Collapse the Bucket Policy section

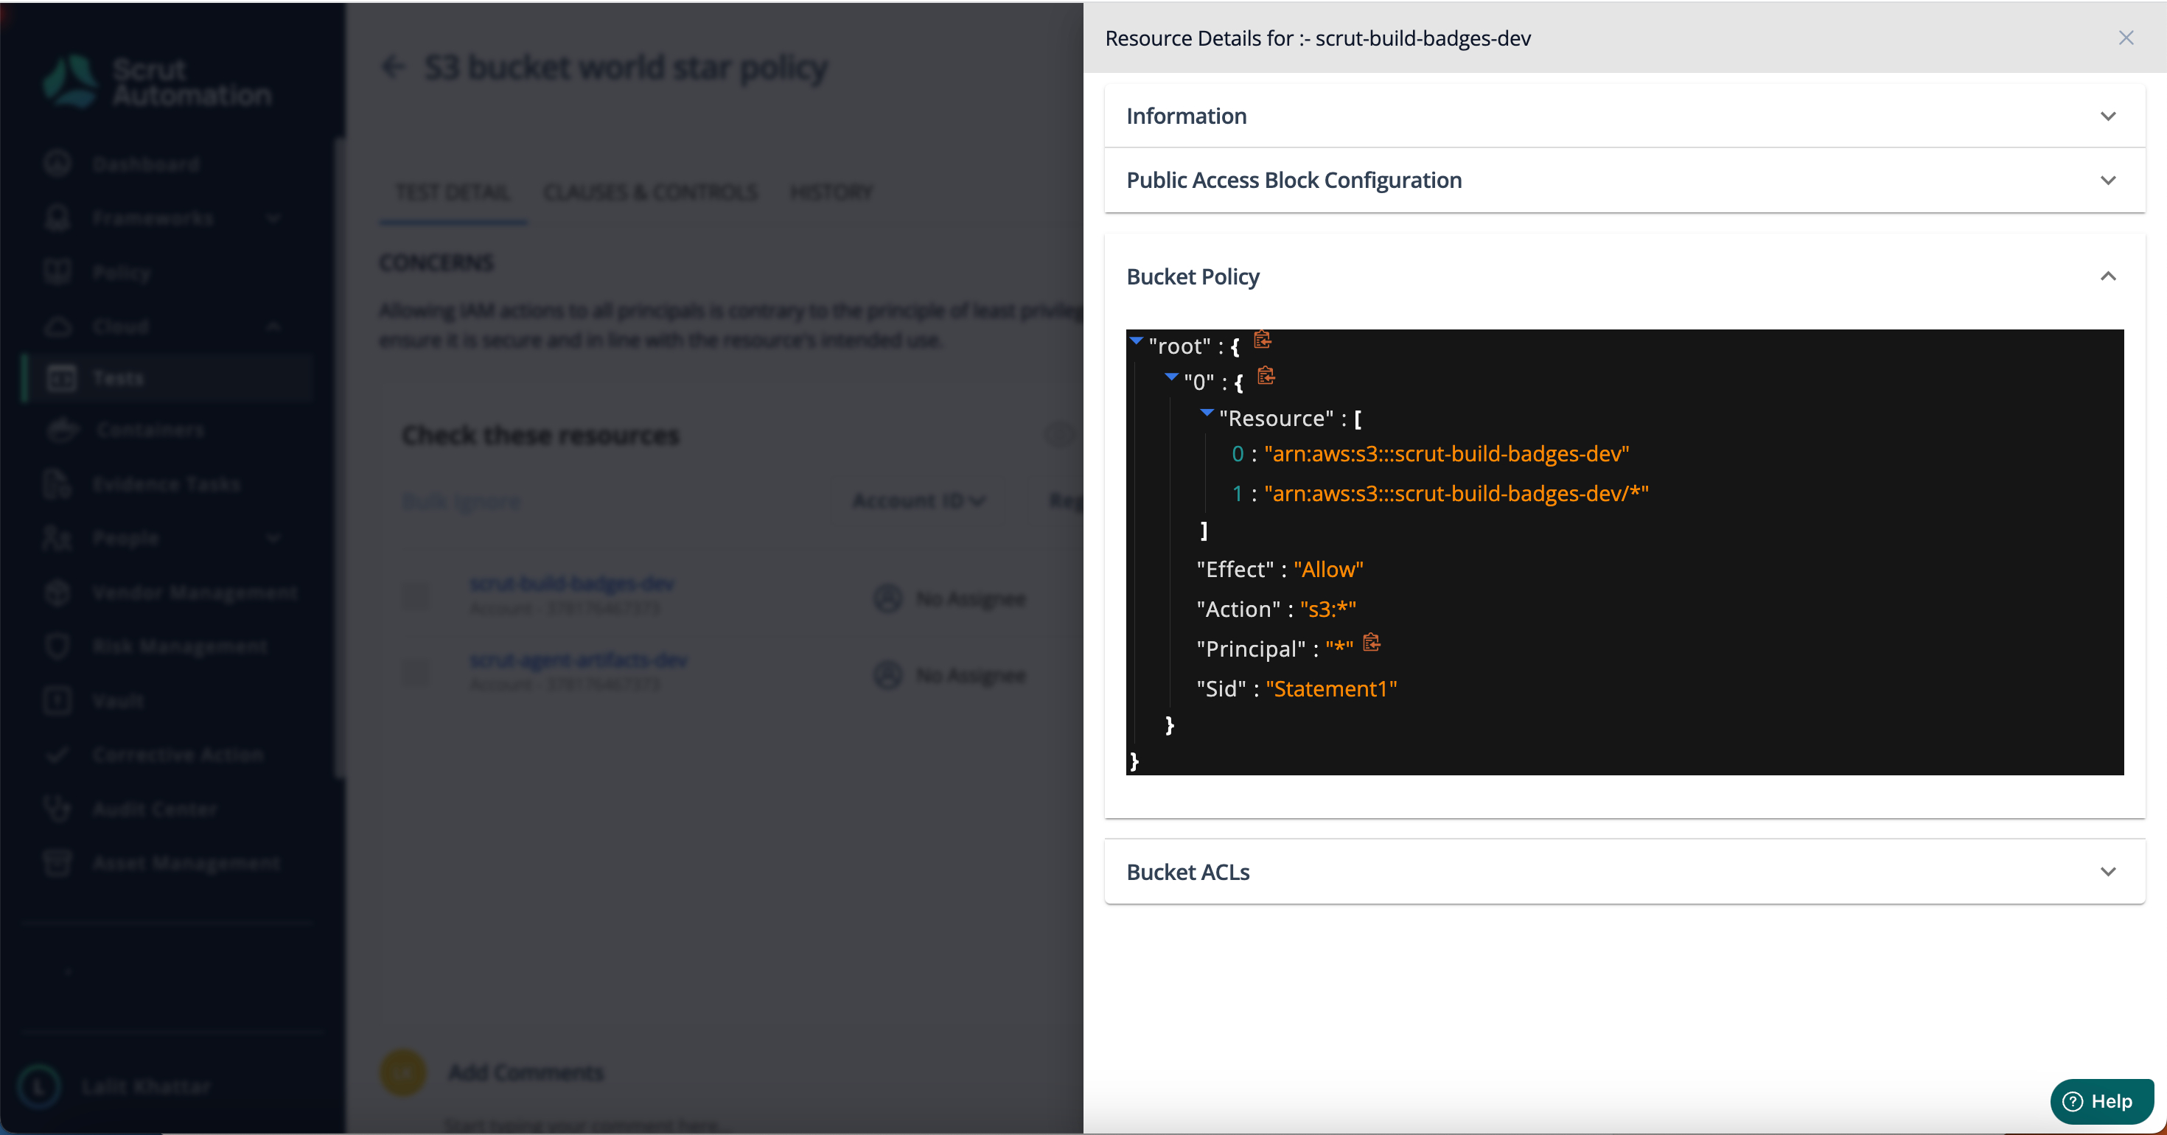point(2108,276)
